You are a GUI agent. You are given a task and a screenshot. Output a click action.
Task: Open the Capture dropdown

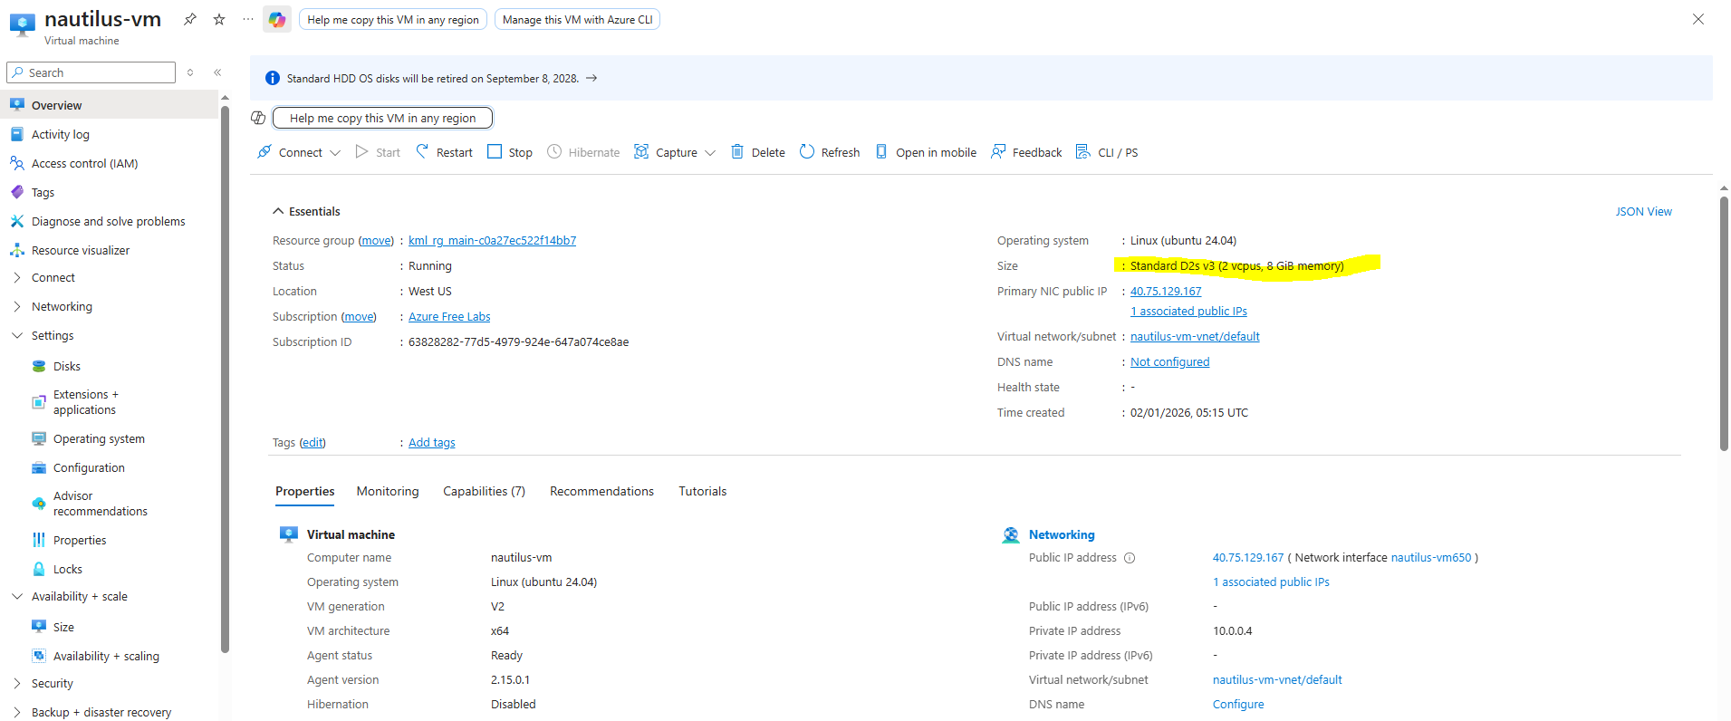tap(675, 152)
